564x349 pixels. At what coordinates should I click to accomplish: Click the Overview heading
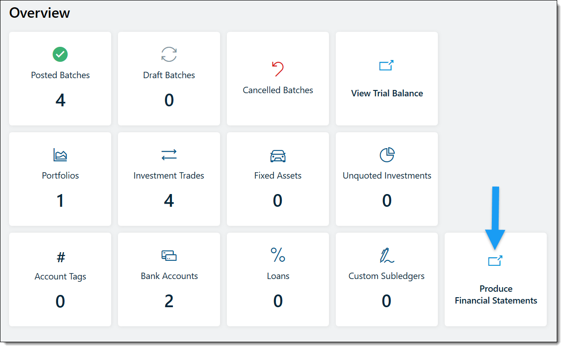pos(40,13)
